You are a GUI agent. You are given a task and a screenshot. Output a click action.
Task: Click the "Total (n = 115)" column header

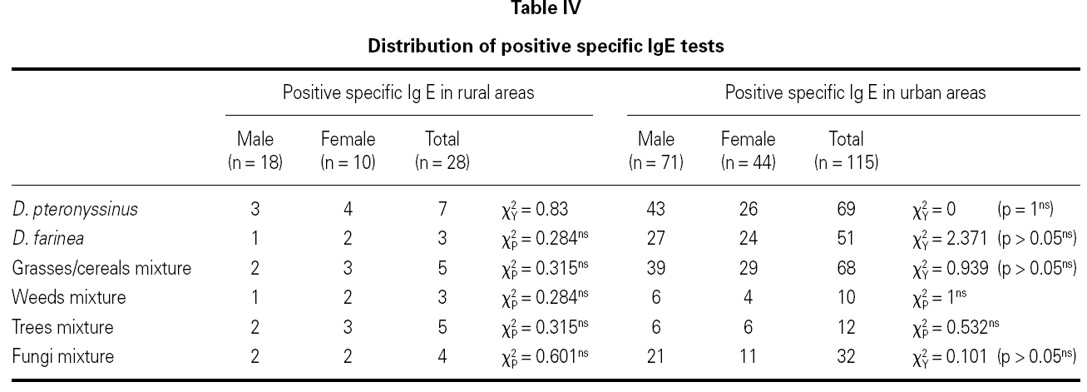(x=846, y=151)
